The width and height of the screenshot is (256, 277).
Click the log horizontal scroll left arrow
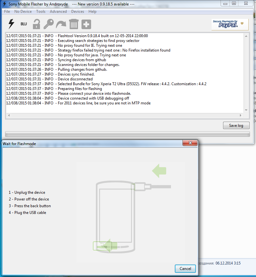(9, 115)
